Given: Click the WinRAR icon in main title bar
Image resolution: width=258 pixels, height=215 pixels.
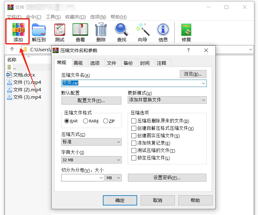Looking at the screenshot, I should tap(11, 7).
